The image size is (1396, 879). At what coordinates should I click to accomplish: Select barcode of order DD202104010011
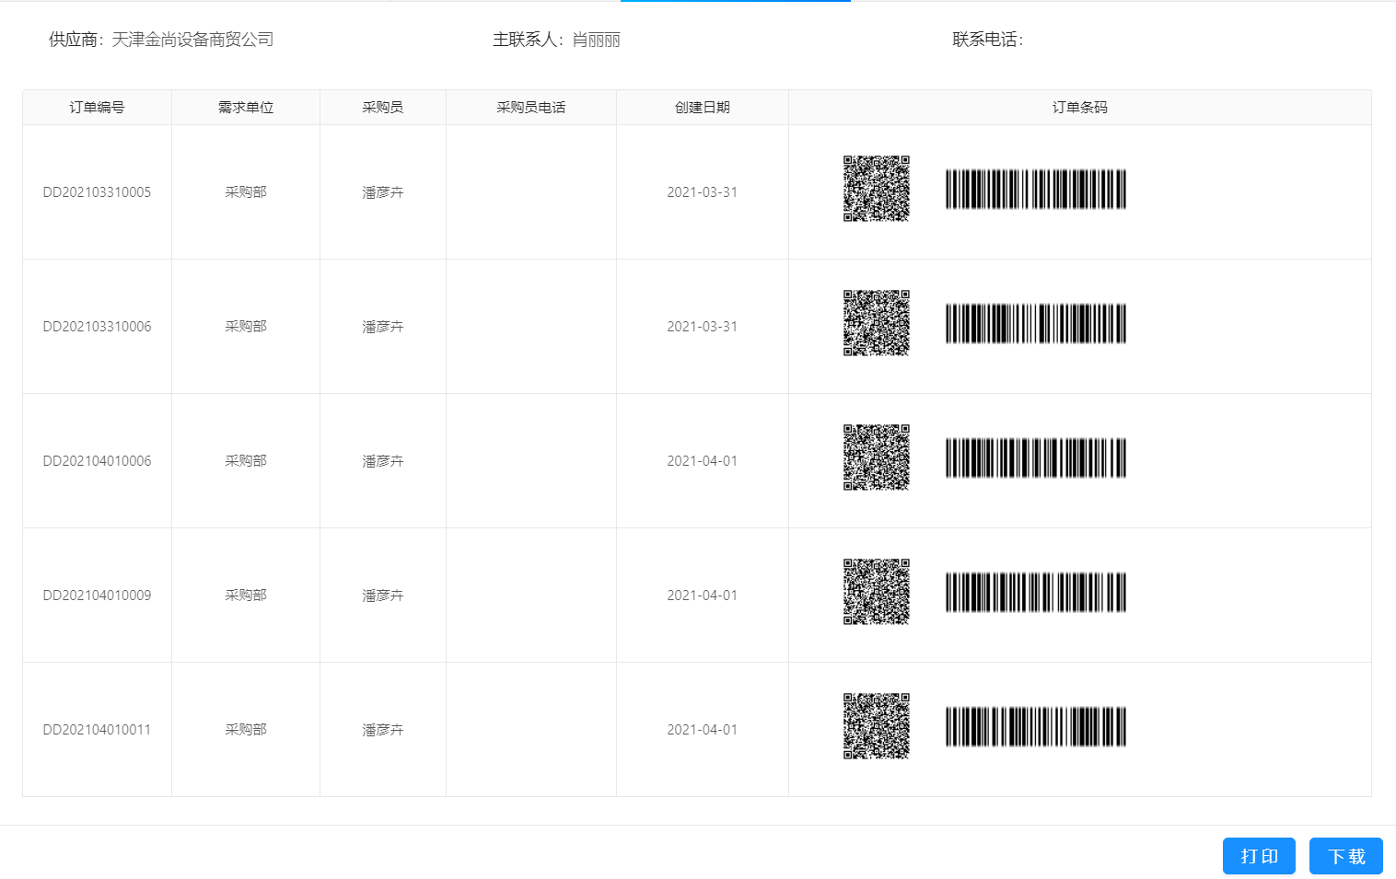tap(1036, 726)
